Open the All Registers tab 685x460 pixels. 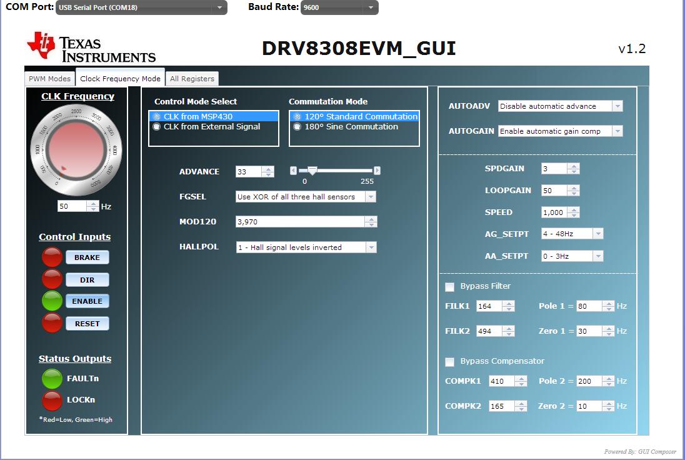[x=192, y=79]
